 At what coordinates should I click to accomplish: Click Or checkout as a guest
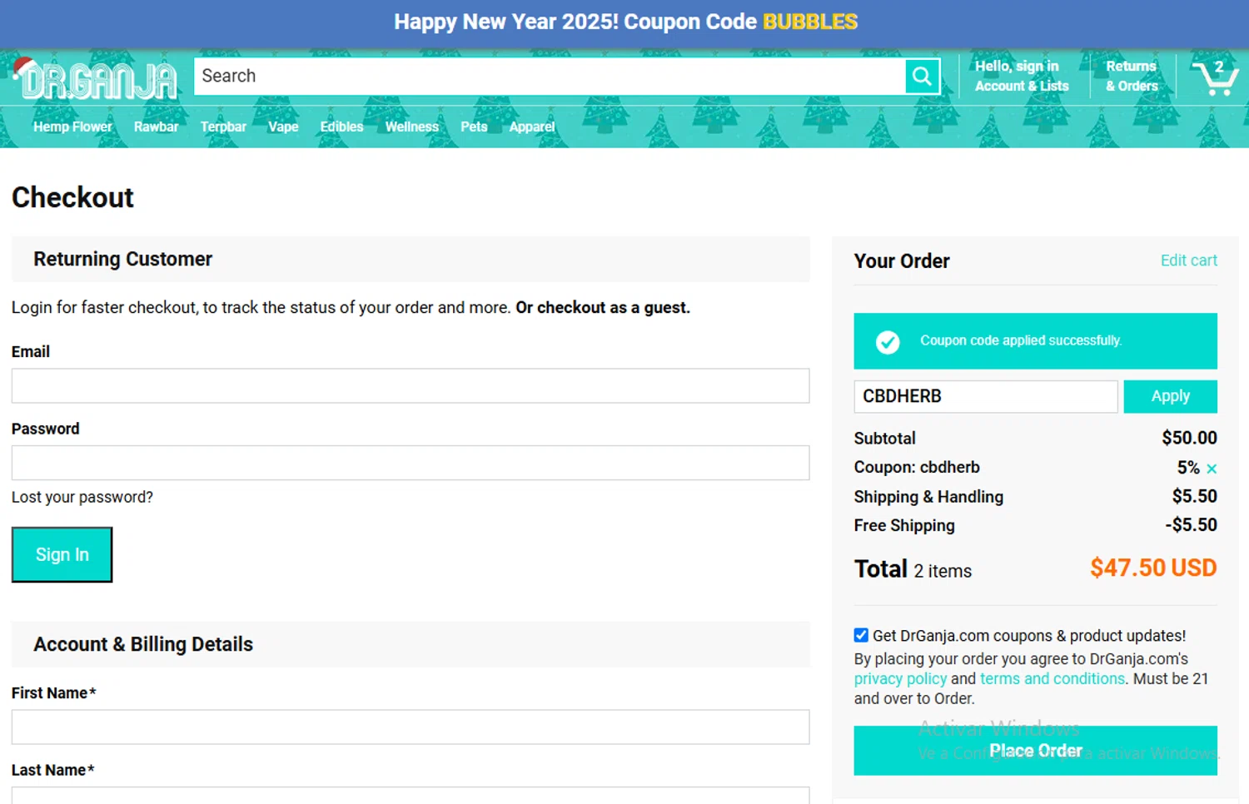(x=603, y=307)
